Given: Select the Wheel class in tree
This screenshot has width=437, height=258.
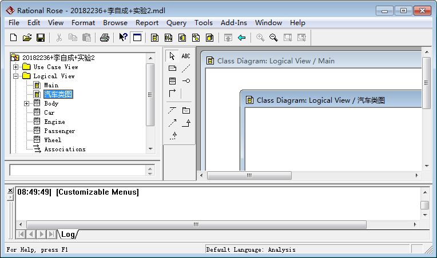Looking at the screenshot, I should tap(53, 140).
